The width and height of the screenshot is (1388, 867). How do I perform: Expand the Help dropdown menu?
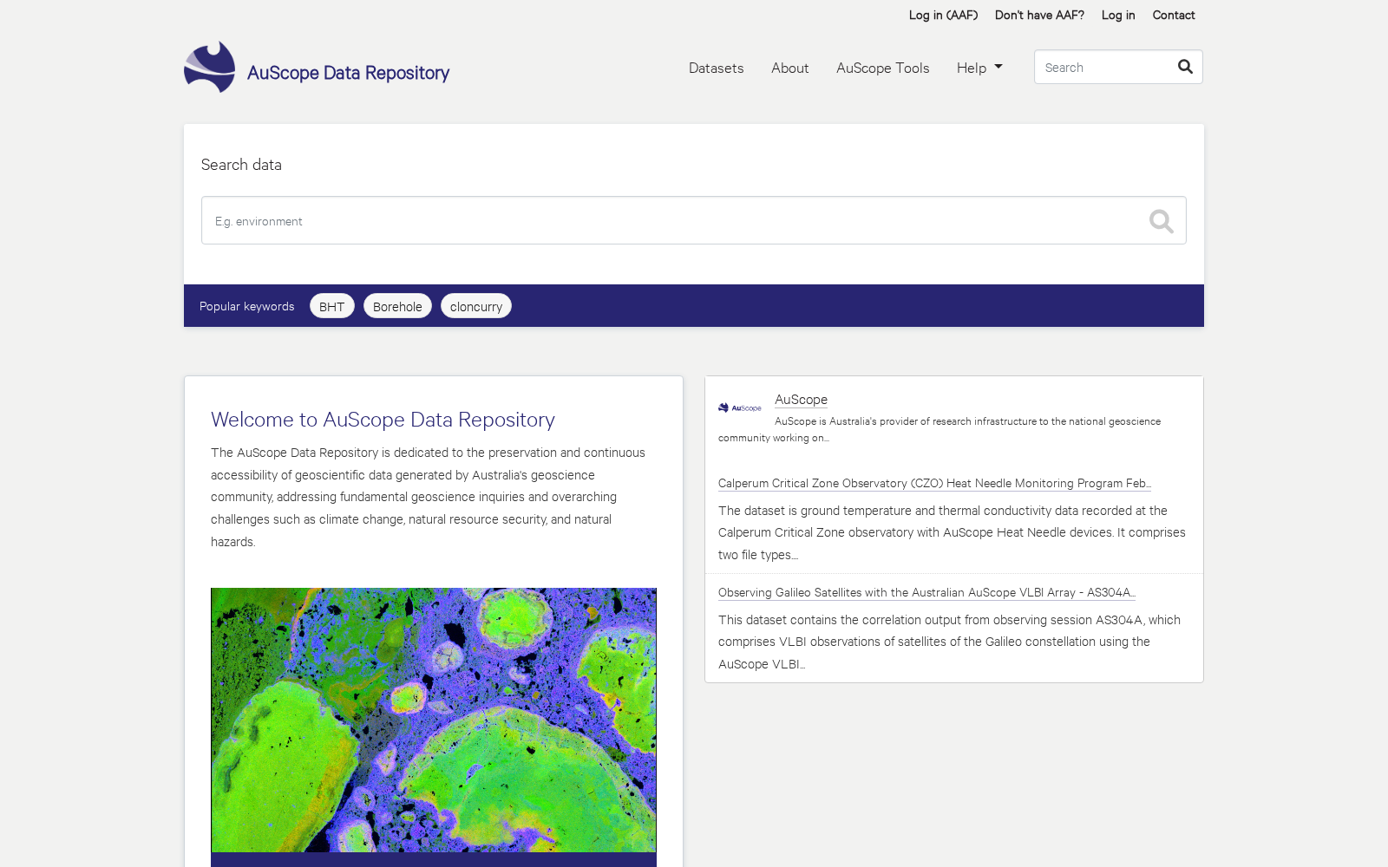click(979, 68)
